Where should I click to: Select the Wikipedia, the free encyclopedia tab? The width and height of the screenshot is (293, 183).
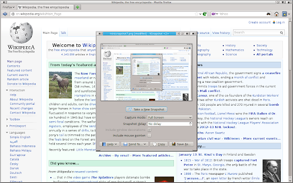45,7
